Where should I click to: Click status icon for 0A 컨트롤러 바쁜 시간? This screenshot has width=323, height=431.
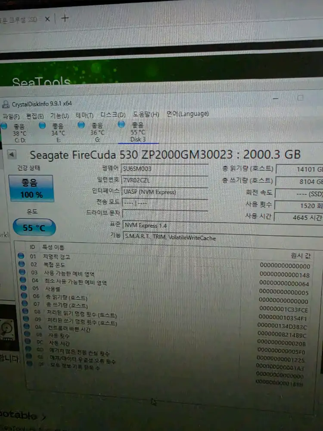[27, 326]
